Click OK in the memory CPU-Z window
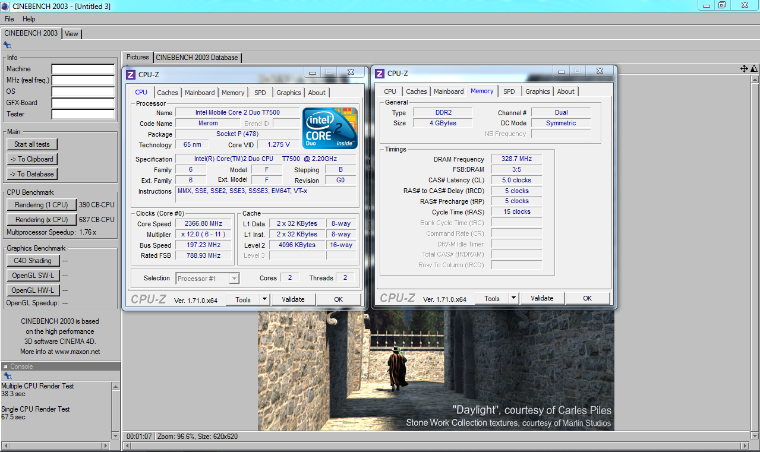Image resolution: width=760 pixels, height=452 pixels. point(587,298)
